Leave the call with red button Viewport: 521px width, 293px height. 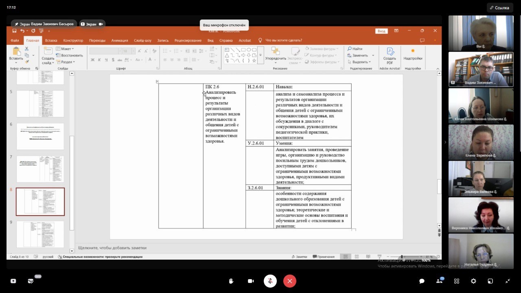[290, 281]
